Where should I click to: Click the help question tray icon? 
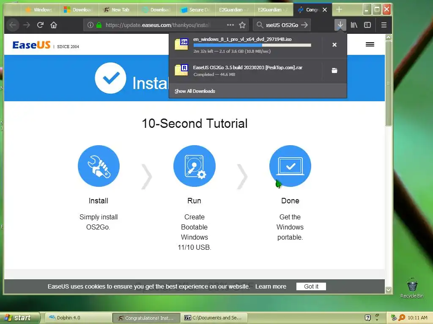click(367, 318)
